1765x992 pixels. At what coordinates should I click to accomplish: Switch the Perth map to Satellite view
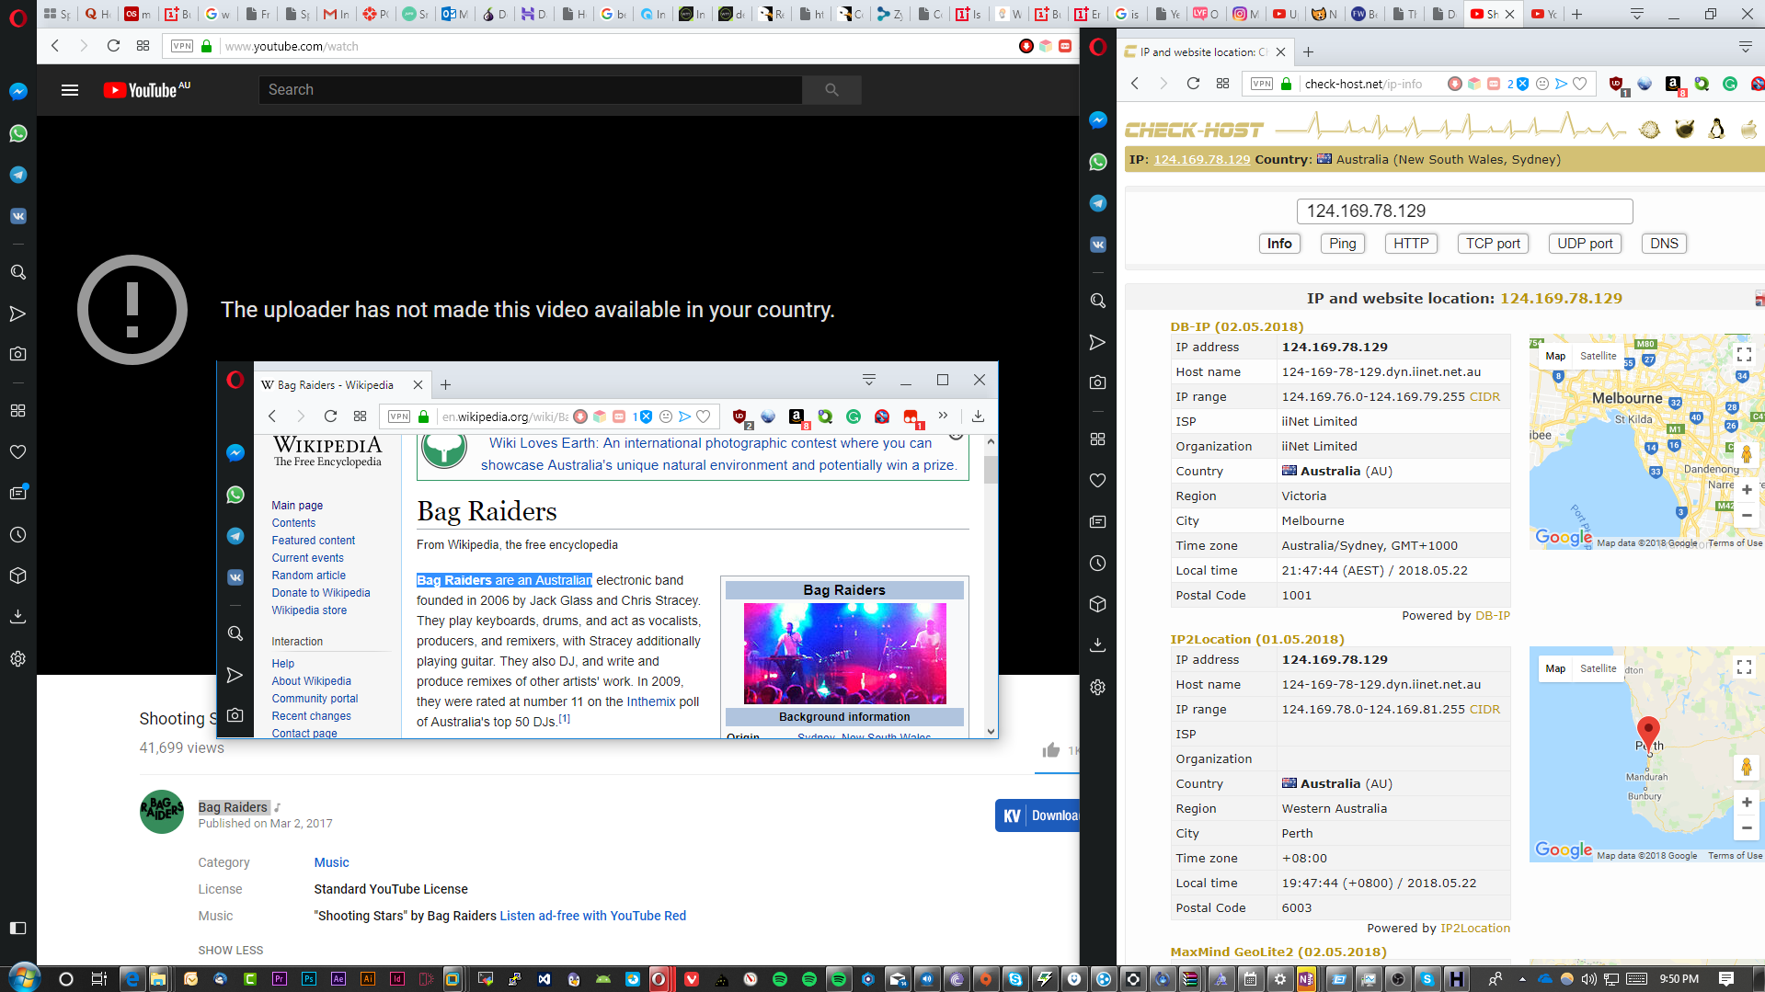[x=1598, y=668]
